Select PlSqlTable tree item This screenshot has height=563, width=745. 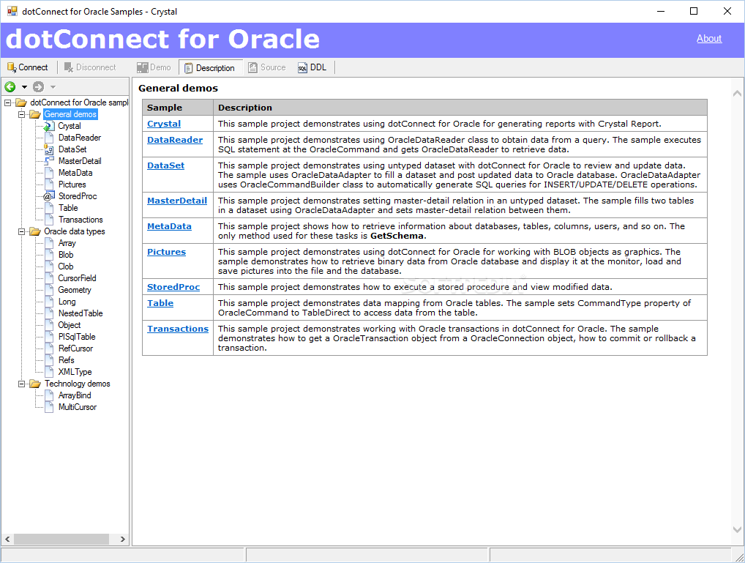coord(77,337)
